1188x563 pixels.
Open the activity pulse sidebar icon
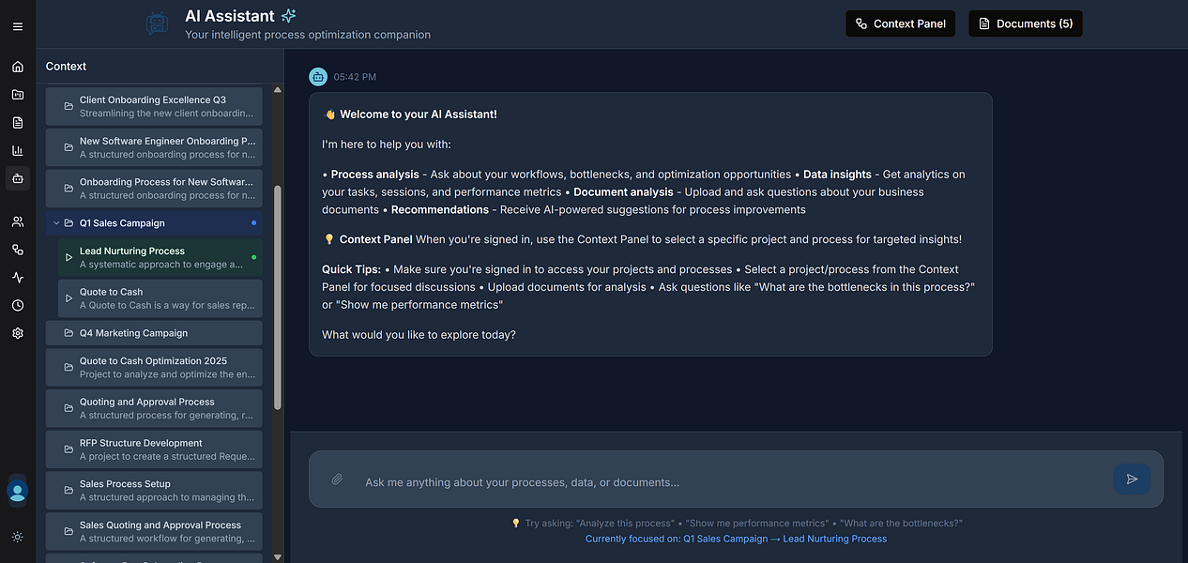17,277
